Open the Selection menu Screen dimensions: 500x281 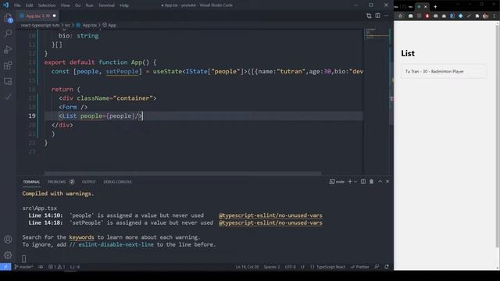click(47, 5)
